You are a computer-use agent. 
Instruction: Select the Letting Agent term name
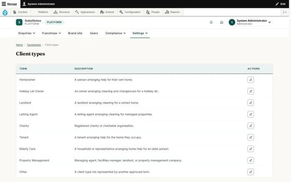[28, 114]
